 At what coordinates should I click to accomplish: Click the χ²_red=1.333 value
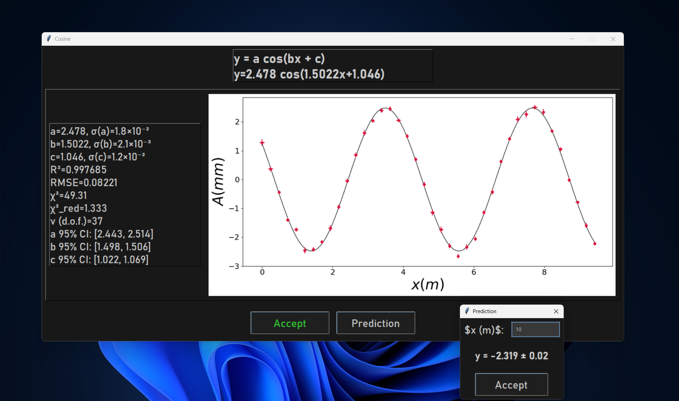[x=79, y=208]
